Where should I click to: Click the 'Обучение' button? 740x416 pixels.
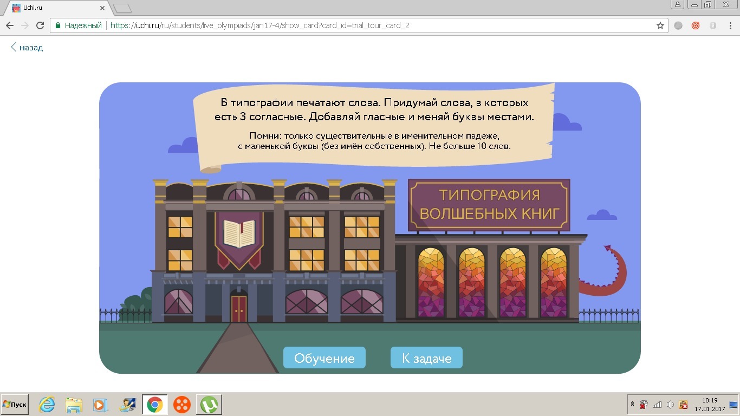tap(324, 358)
